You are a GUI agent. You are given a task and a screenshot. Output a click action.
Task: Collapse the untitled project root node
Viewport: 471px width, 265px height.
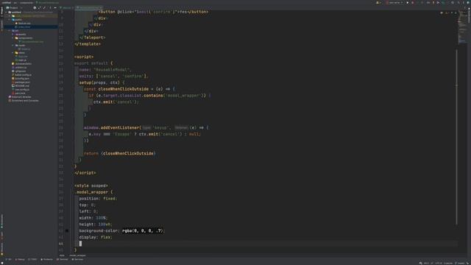pyautogui.click(x=6, y=13)
